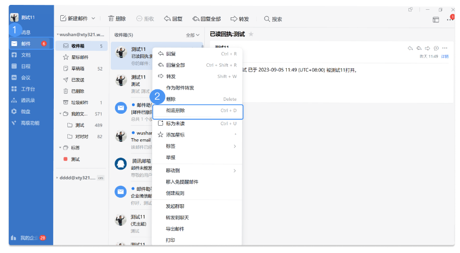
Task: Click the 新建邮件 compose button
Action: [x=74, y=19]
